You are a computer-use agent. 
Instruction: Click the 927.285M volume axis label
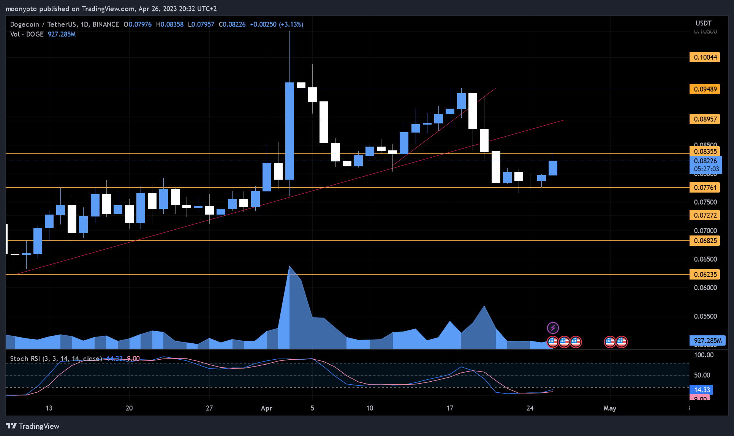[707, 341]
